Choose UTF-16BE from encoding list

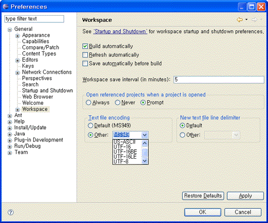point(127,152)
